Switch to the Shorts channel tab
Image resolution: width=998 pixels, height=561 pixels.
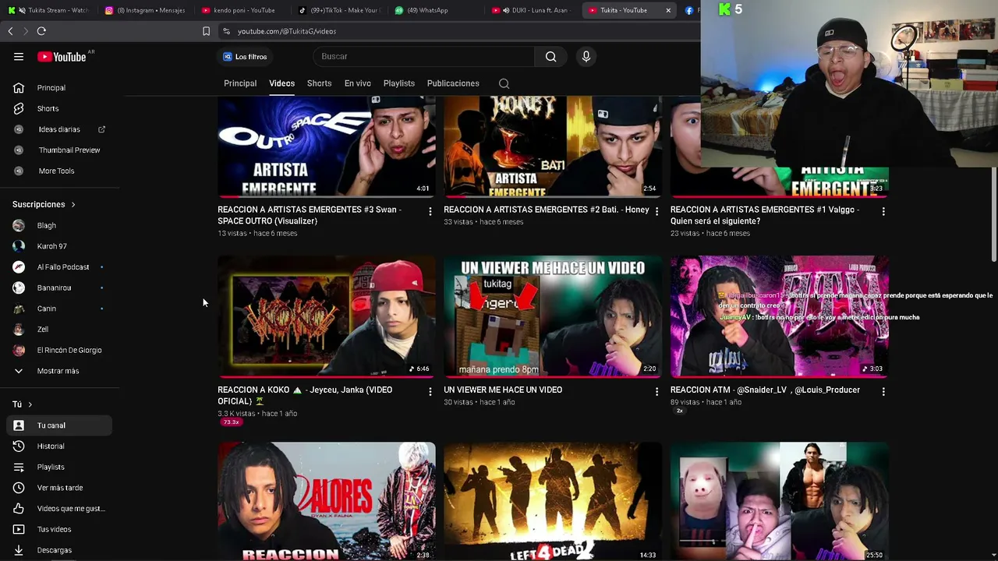pos(319,83)
